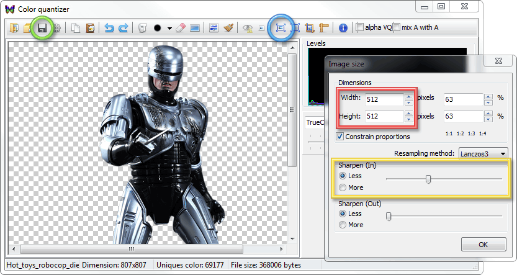Minimize the Color quantizer window
This screenshot has height=275, width=517.
coord(425,6)
